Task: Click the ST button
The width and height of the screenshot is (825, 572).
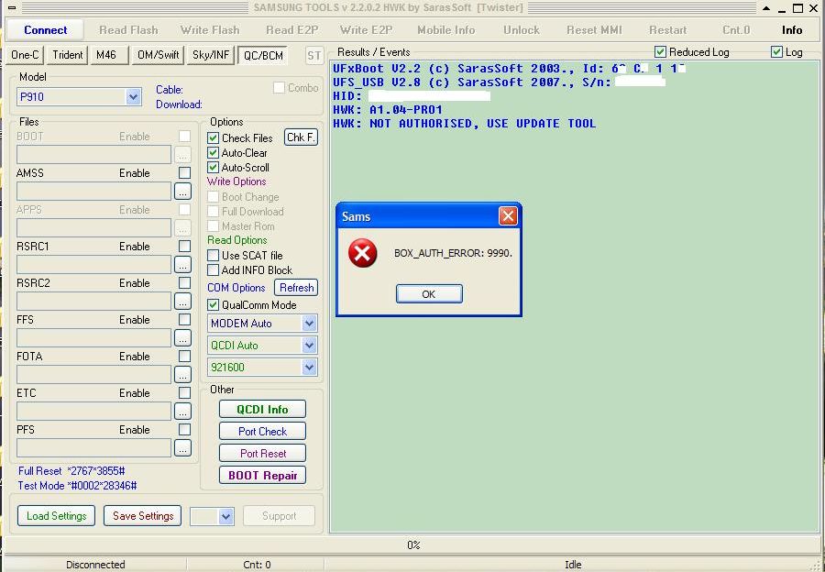Action: 314,56
